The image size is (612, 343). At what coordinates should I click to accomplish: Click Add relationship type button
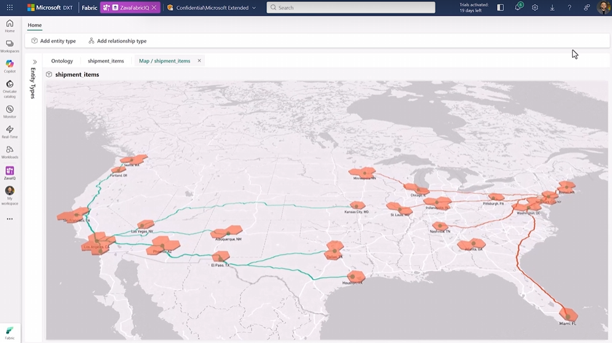117,41
